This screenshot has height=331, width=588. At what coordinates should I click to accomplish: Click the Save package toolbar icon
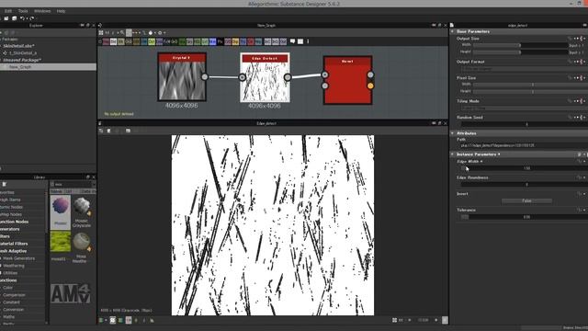click(x=6, y=18)
